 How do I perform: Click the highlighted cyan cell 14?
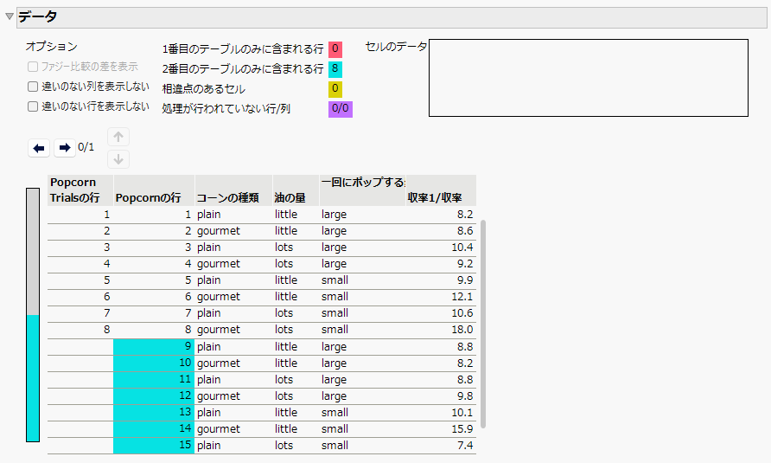click(x=154, y=429)
